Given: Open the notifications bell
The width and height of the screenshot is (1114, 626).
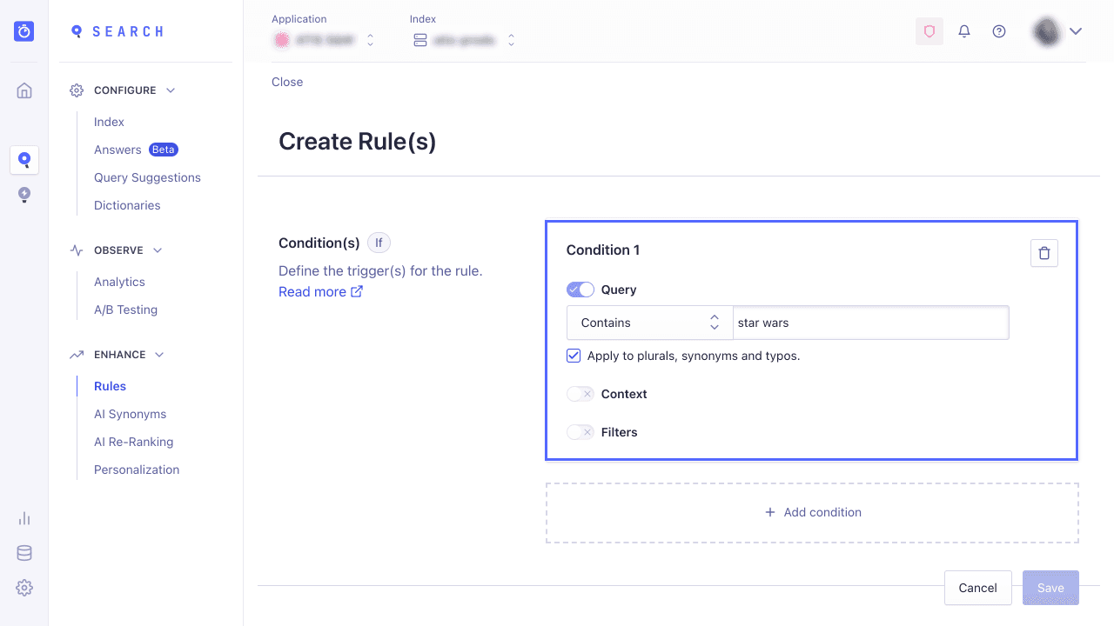Looking at the screenshot, I should coord(964,31).
